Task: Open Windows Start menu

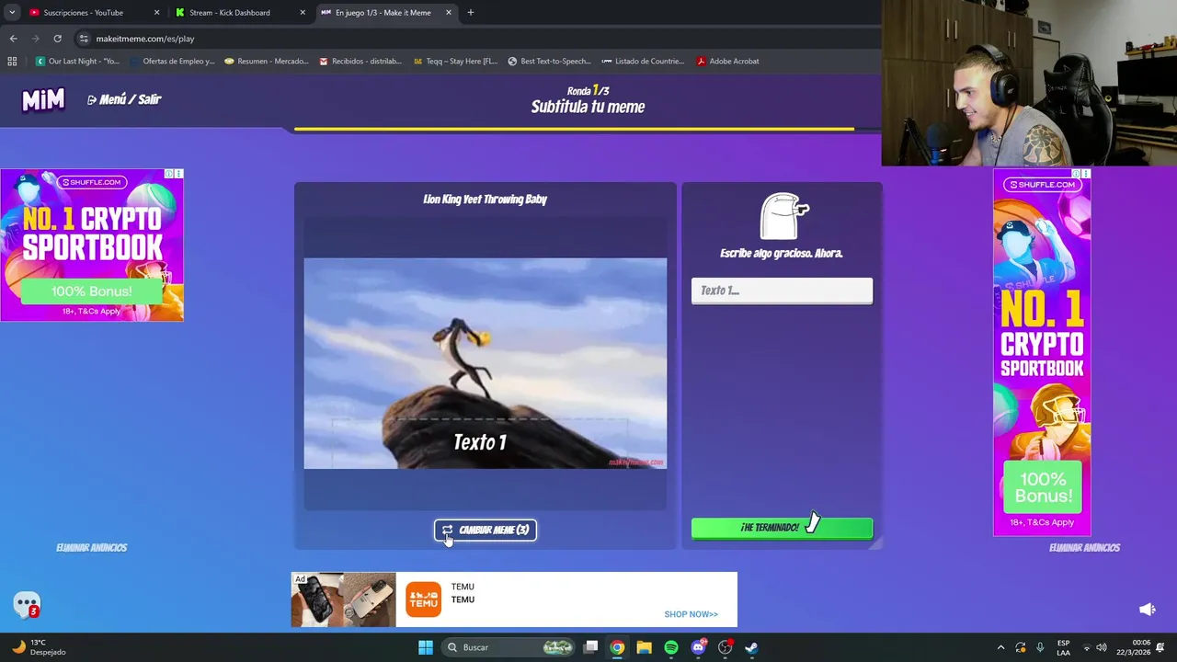Action: (x=426, y=647)
